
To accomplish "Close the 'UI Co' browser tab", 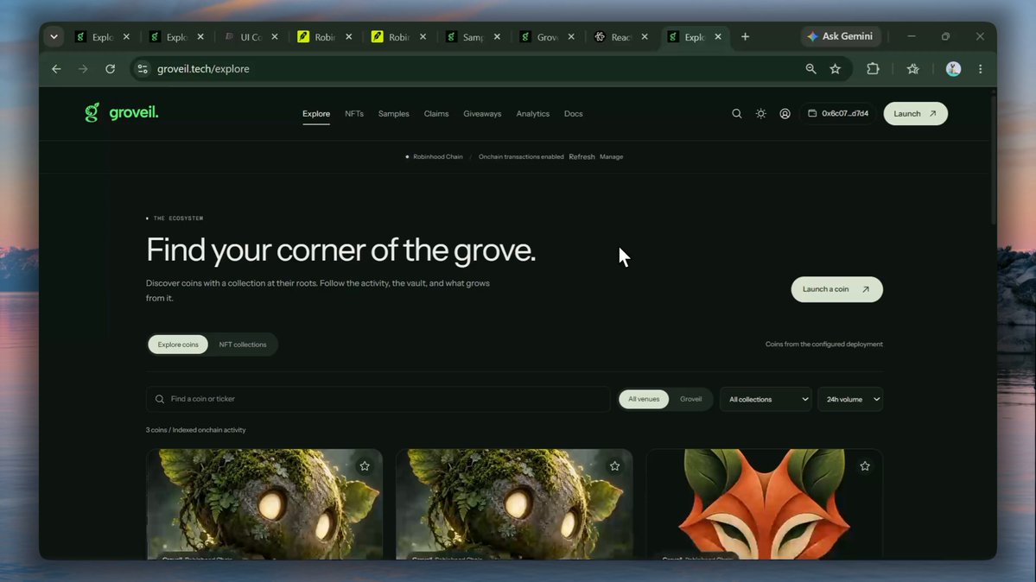I will tap(275, 37).
